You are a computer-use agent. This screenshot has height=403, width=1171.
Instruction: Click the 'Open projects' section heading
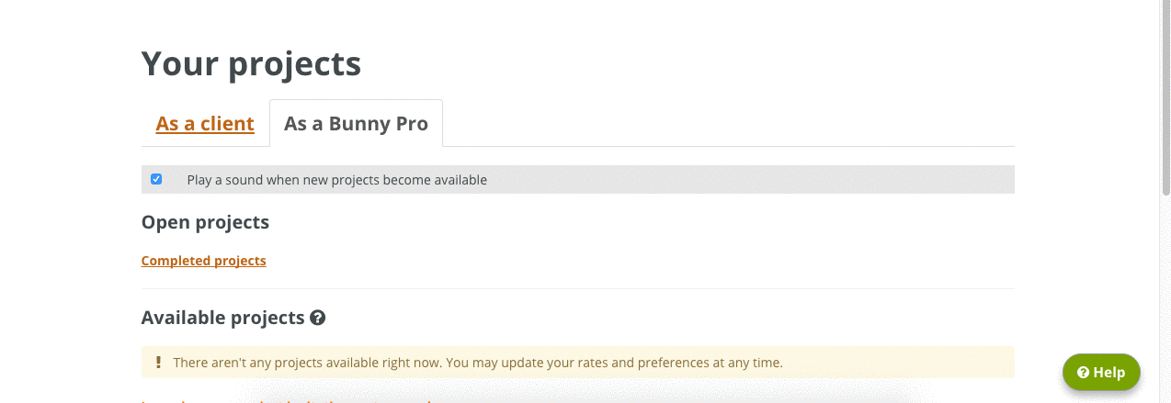point(205,222)
